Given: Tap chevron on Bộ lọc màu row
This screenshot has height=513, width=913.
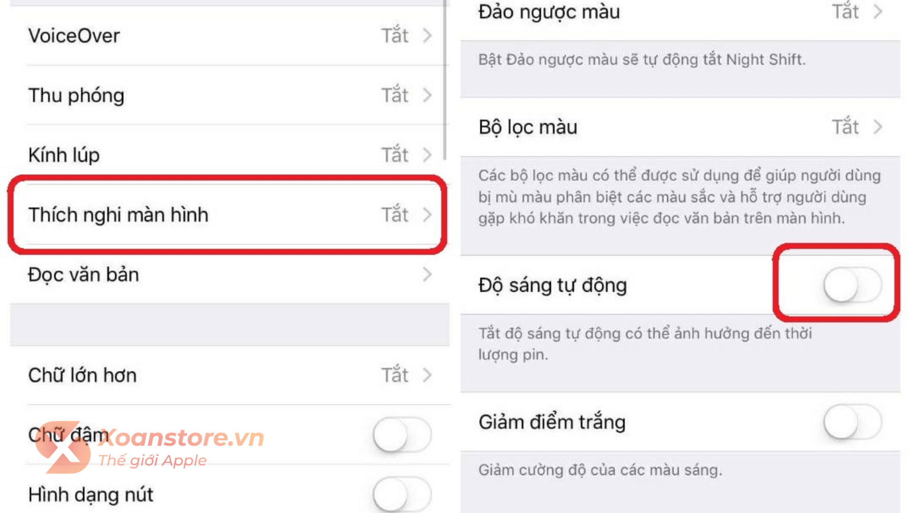Looking at the screenshot, I should click(x=878, y=127).
